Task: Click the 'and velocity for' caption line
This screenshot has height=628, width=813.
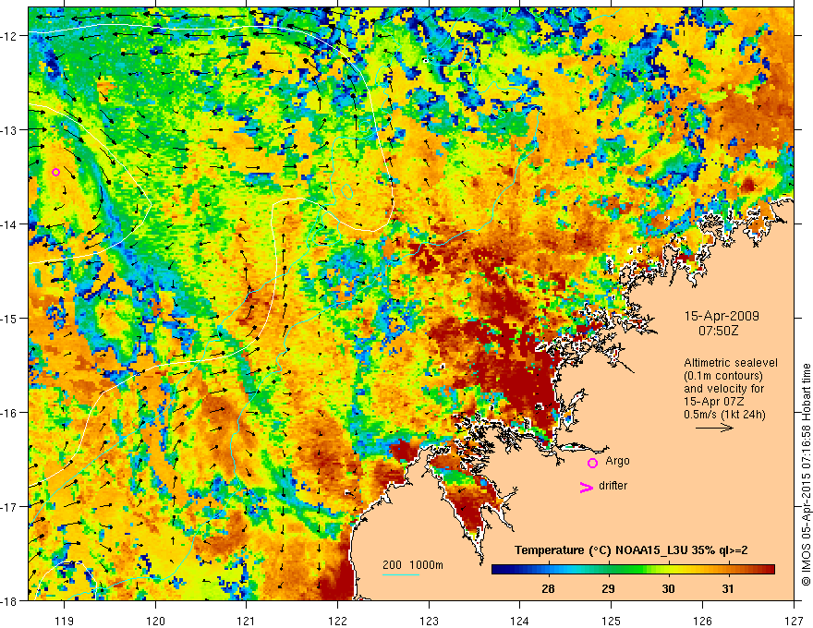Action: [x=723, y=389]
